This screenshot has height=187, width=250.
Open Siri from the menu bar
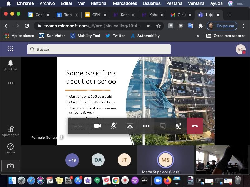pyautogui.click(x=231, y=3)
